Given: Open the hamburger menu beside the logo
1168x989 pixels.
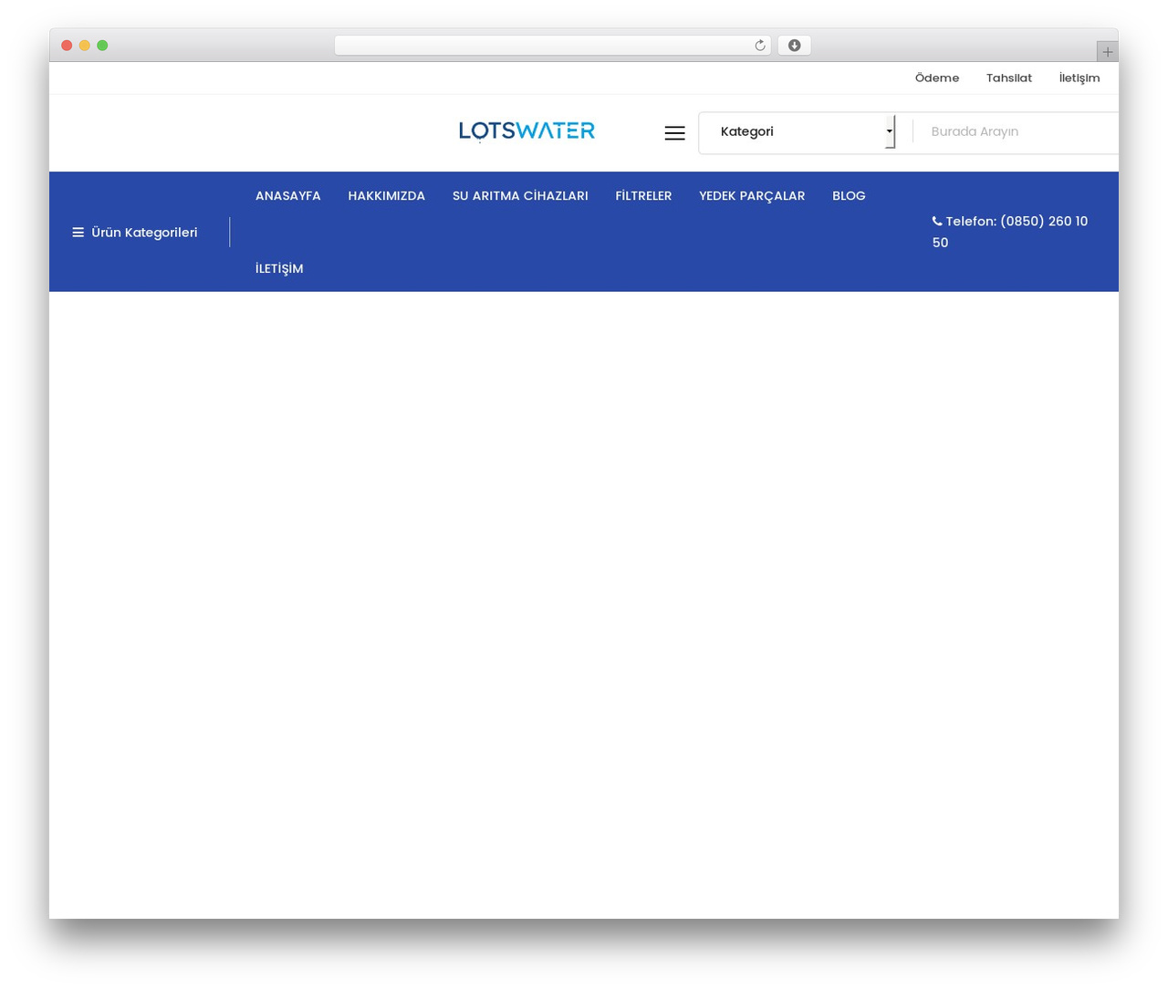Looking at the screenshot, I should click(674, 133).
